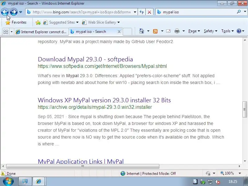The width and height of the screenshot is (248, 186).
Task: Refresh the page with the refresh icon
Action: click(x=142, y=12)
